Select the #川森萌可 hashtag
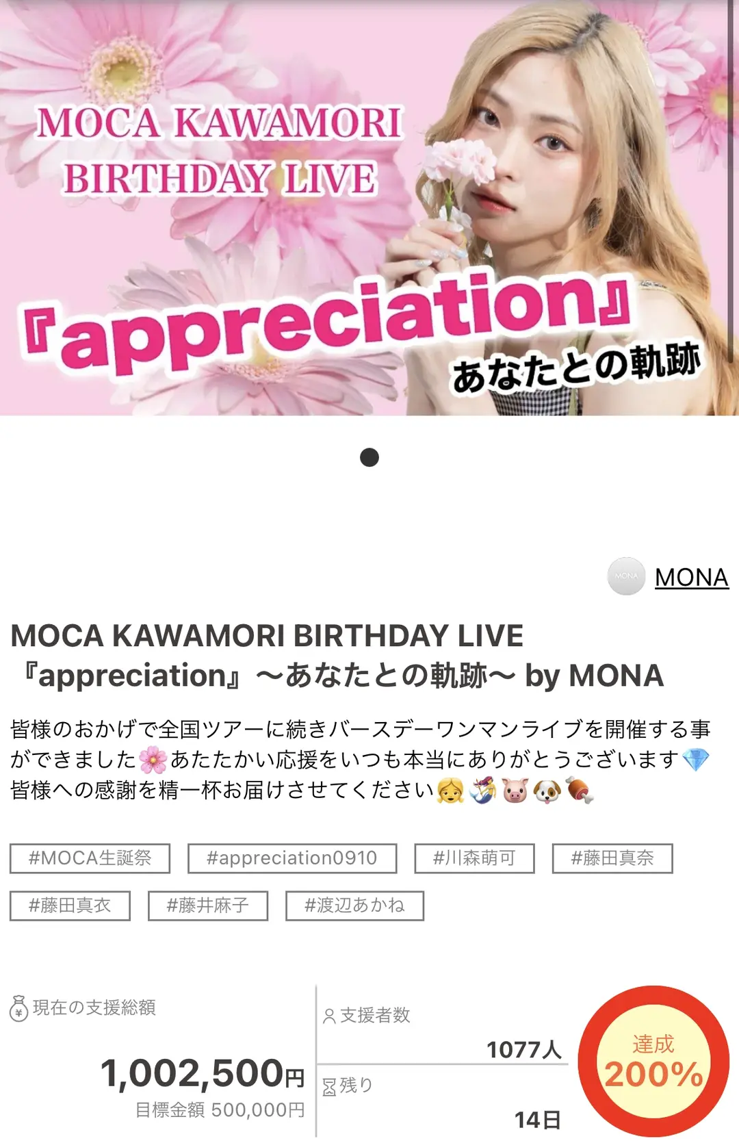Viewport: 739px width, 1141px height. (x=474, y=858)
